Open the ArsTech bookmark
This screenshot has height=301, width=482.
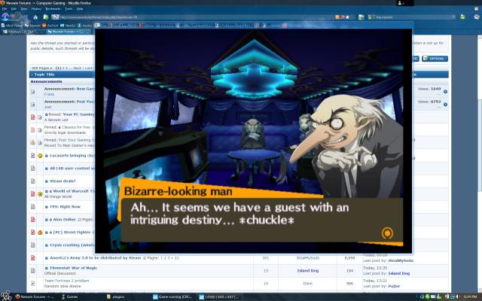point(50,26)
